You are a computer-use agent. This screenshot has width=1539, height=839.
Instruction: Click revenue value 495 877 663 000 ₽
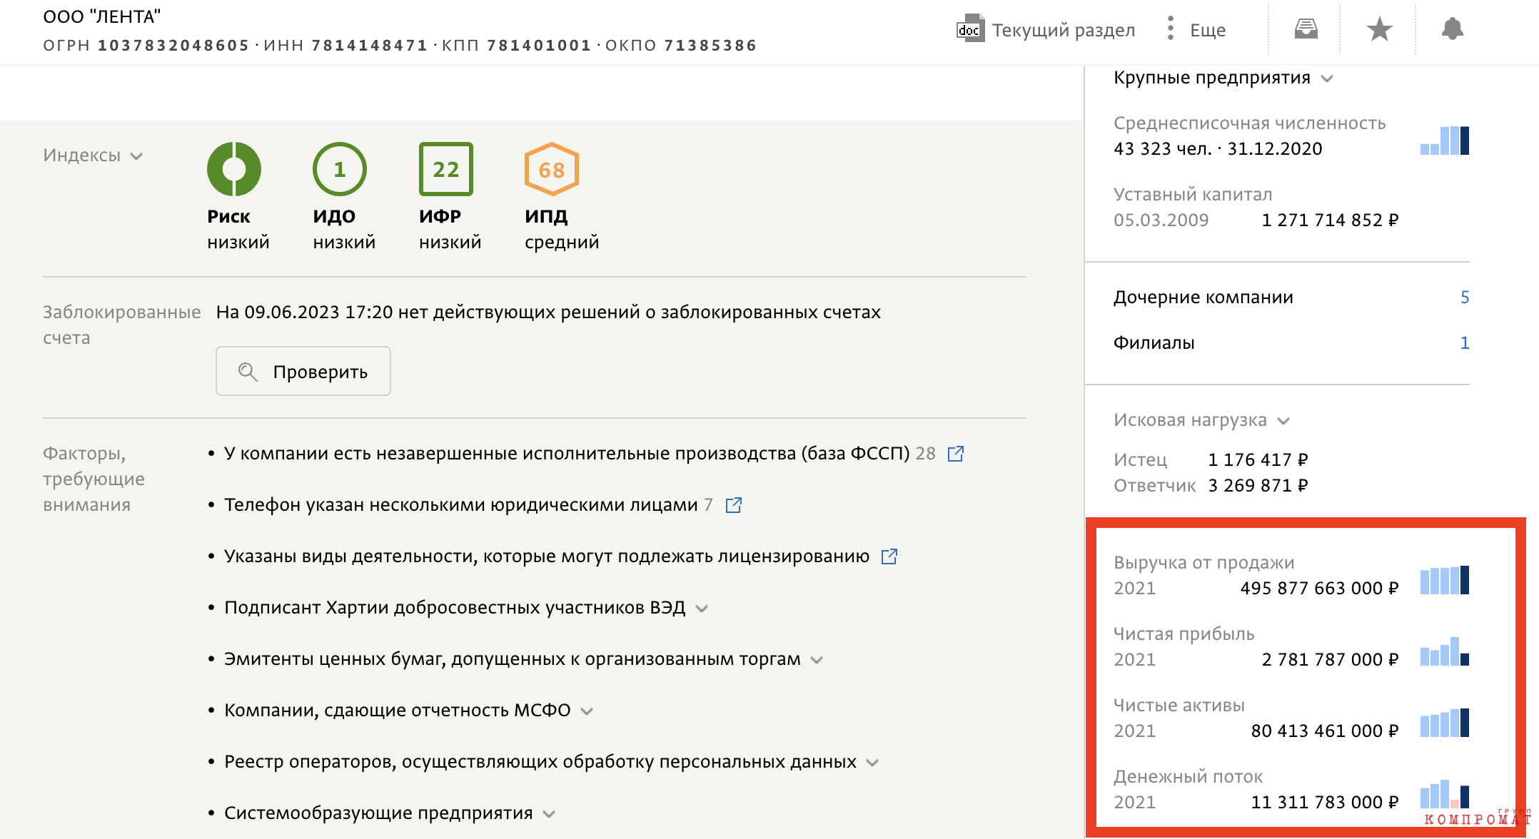(x=1319, y=588)
